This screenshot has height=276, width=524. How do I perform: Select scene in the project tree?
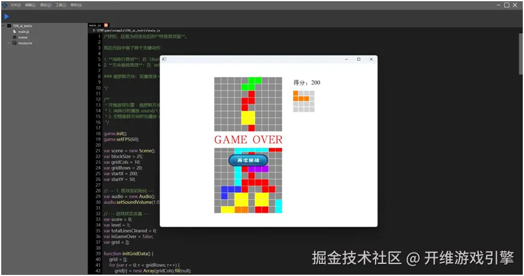click(23, 37)
